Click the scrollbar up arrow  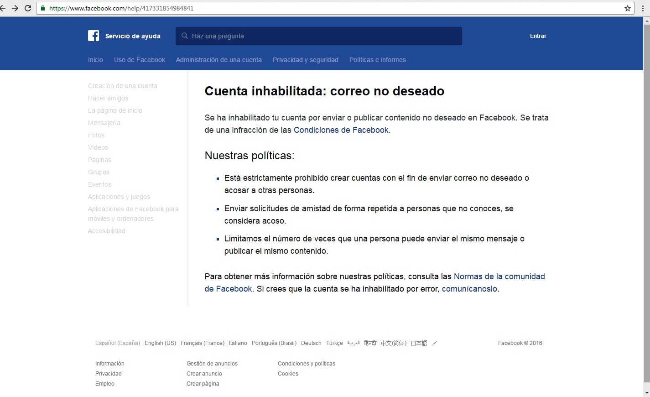646,20
